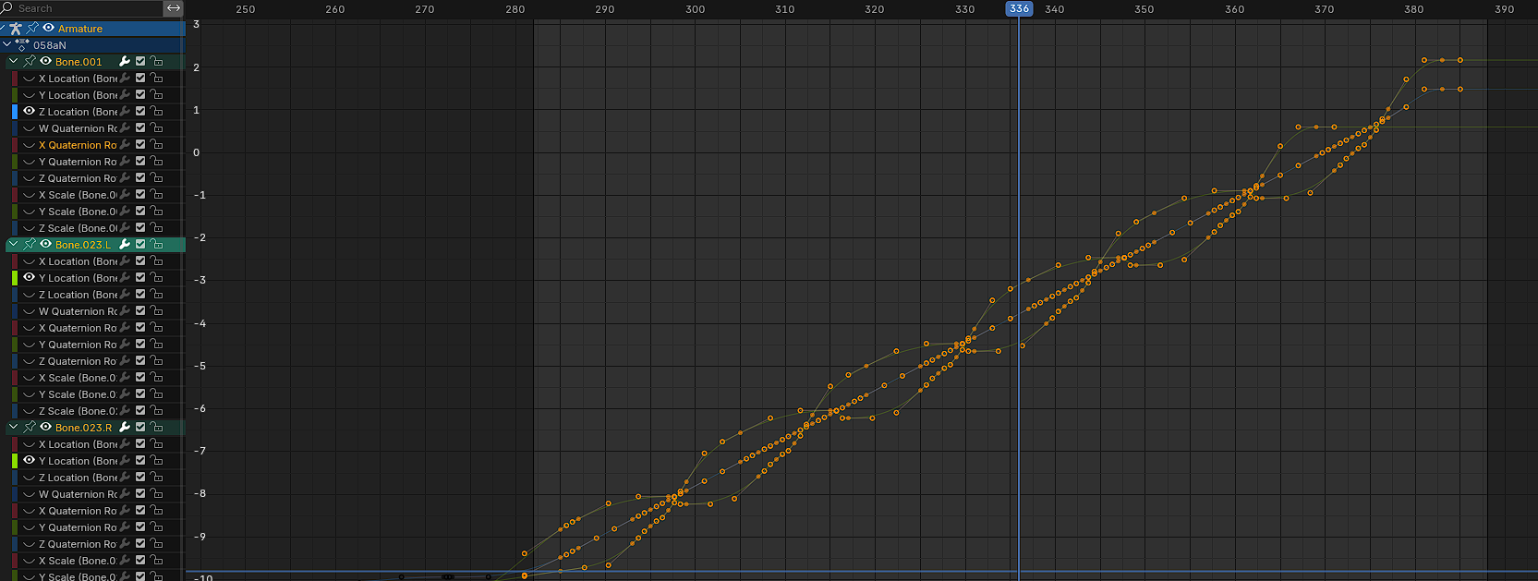The image size is (1538, 581).
Task: Select the Bone.023.L group name
Action: (83, 245)
